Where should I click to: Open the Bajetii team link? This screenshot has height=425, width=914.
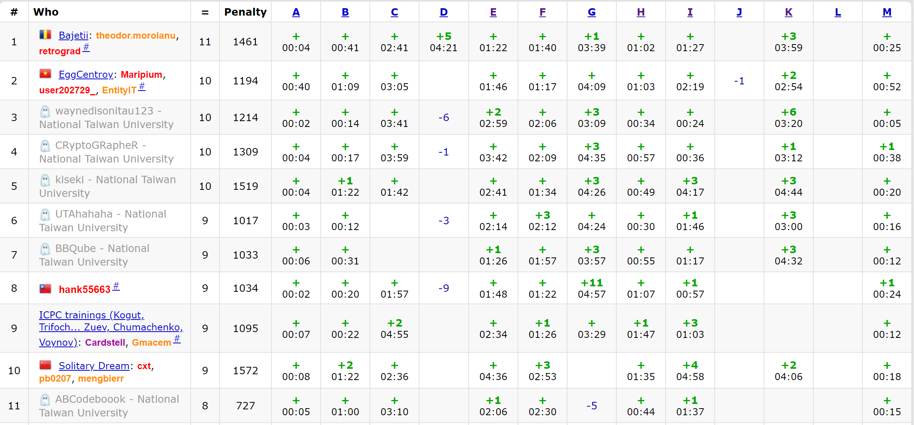tap(73, 36)
